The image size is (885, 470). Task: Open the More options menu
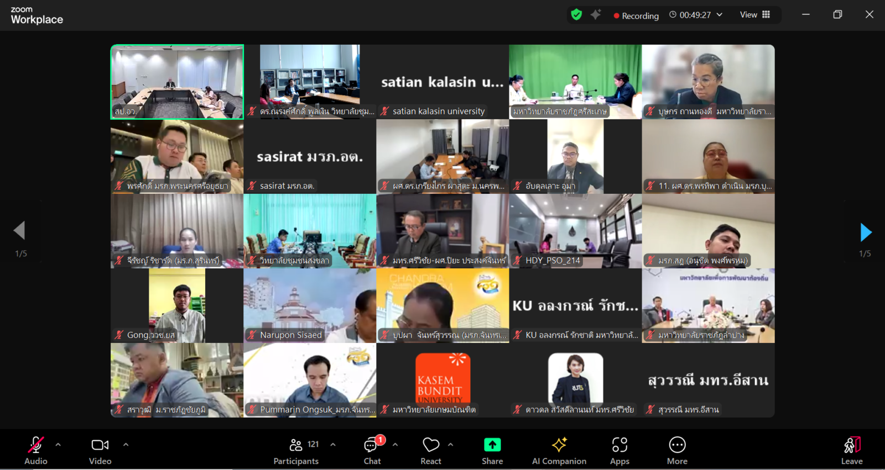677,450
